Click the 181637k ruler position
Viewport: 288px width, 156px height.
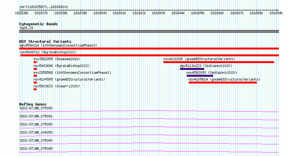tap(41, 13)
